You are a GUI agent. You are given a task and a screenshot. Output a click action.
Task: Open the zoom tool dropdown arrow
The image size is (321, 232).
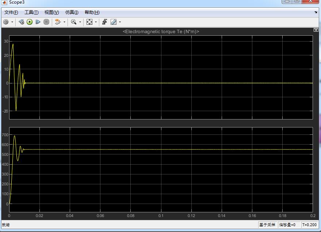click(80, 22)
